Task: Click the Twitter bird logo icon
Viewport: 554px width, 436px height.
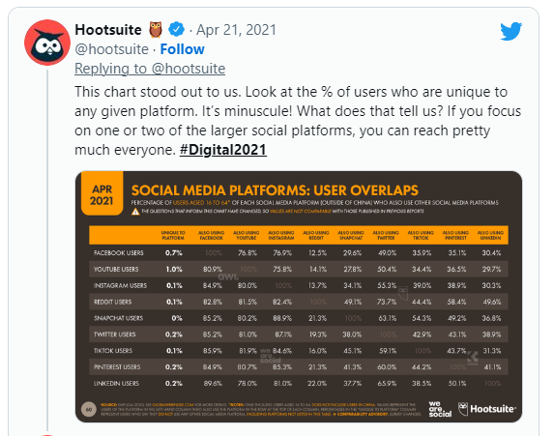Action: [x=510, y=31]
